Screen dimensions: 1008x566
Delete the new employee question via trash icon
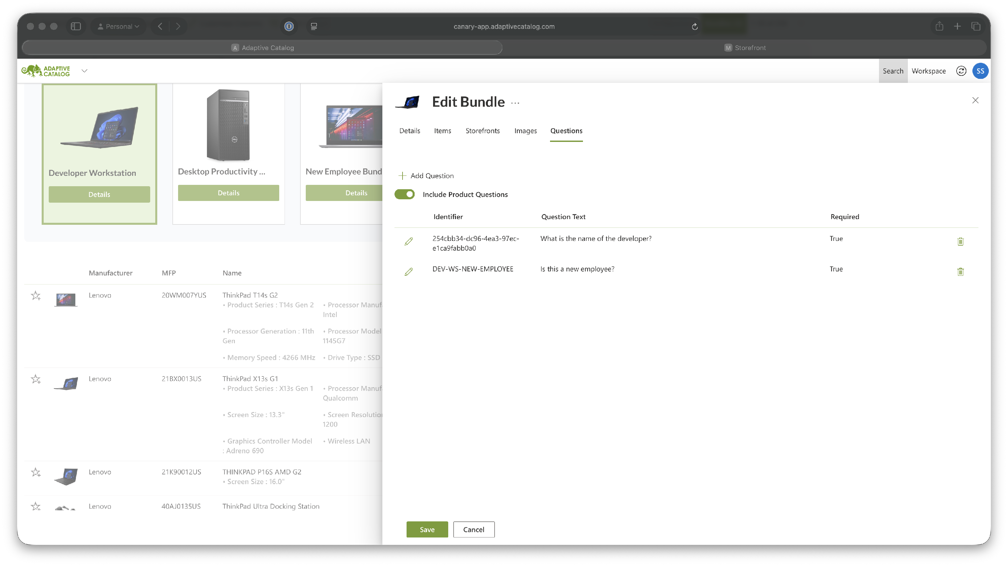coord(960,271)
